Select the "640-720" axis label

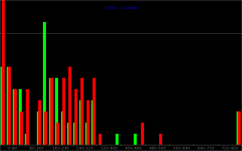click(x=206, y=148)
